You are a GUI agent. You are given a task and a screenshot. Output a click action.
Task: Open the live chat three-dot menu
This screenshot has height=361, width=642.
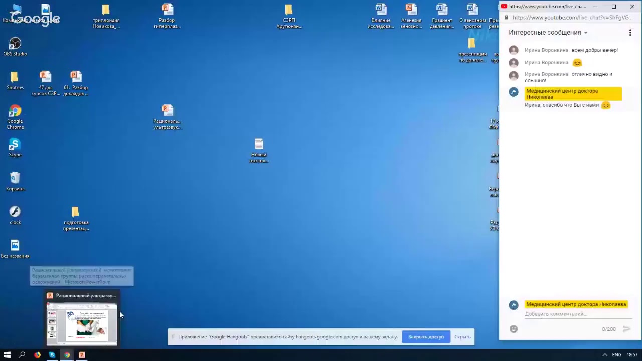click(x=630, y=33)
